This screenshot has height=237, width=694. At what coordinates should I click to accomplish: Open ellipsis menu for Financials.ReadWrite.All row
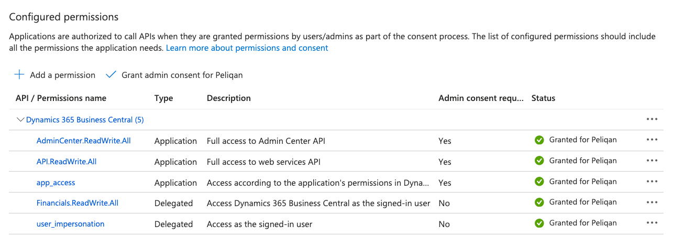point(652,202)
